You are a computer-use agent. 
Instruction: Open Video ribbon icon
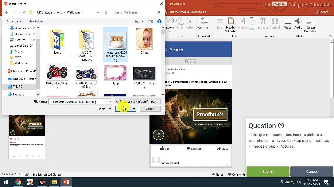tap(288, 25)
